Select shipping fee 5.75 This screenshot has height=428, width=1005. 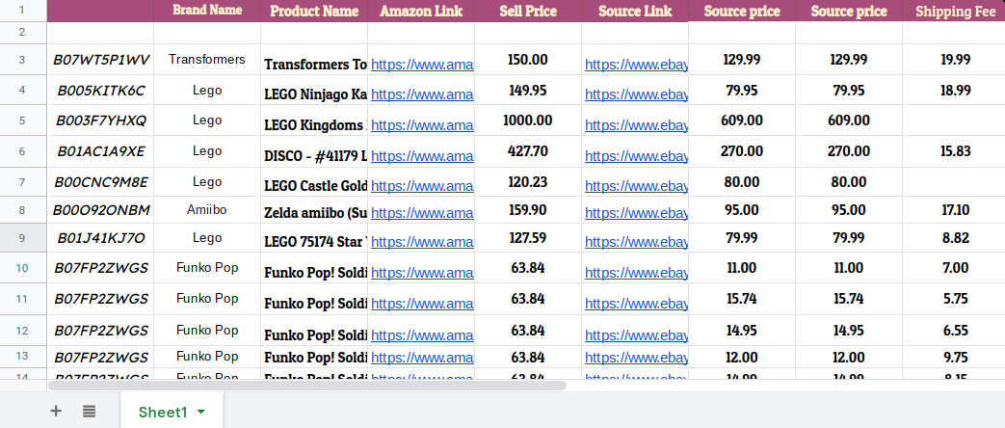pyautogui.click(x=955, y=299)
